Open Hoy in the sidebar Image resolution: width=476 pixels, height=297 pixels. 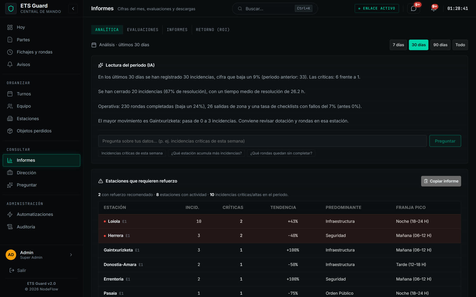click(x=41, y=27)
